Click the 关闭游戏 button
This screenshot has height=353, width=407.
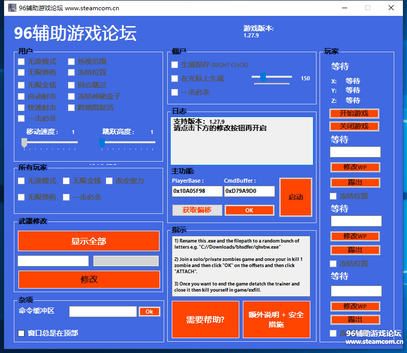tap(354, 126)
